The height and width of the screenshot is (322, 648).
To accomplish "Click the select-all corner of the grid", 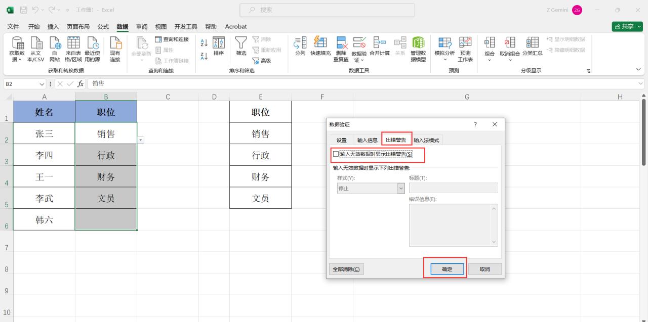I will click(7, 97).
